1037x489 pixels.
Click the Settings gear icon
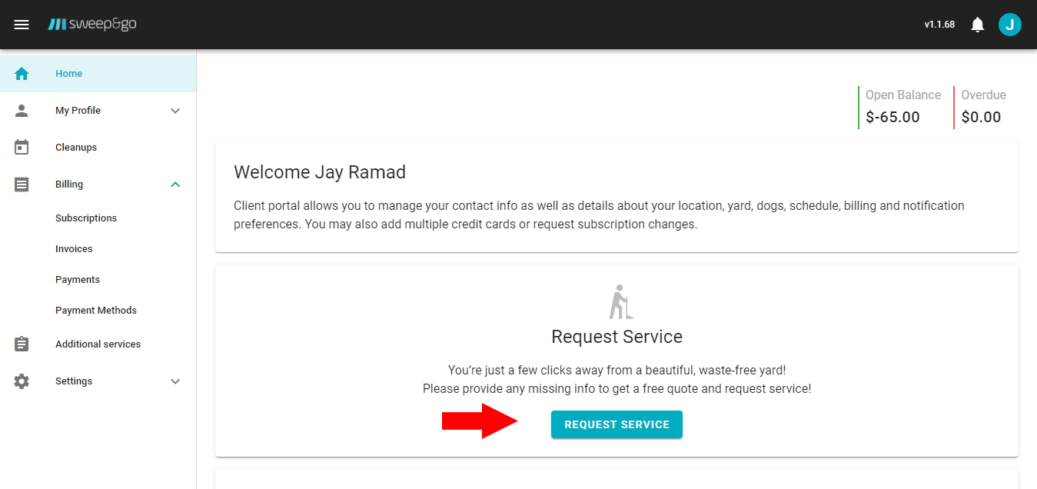pos(22,381)
